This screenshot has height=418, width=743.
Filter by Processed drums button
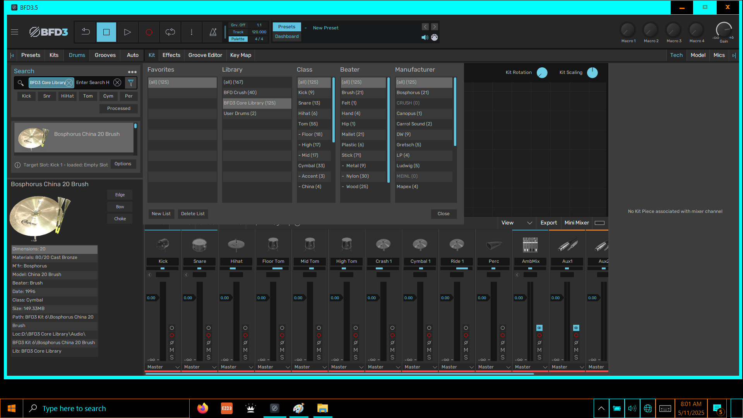tap(119, 109)
